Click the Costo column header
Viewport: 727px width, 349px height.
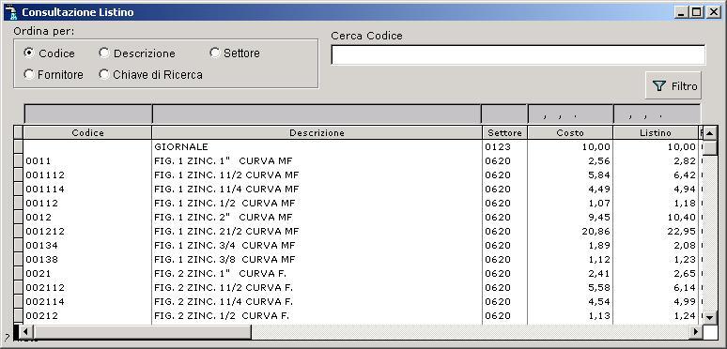[570, 133]
